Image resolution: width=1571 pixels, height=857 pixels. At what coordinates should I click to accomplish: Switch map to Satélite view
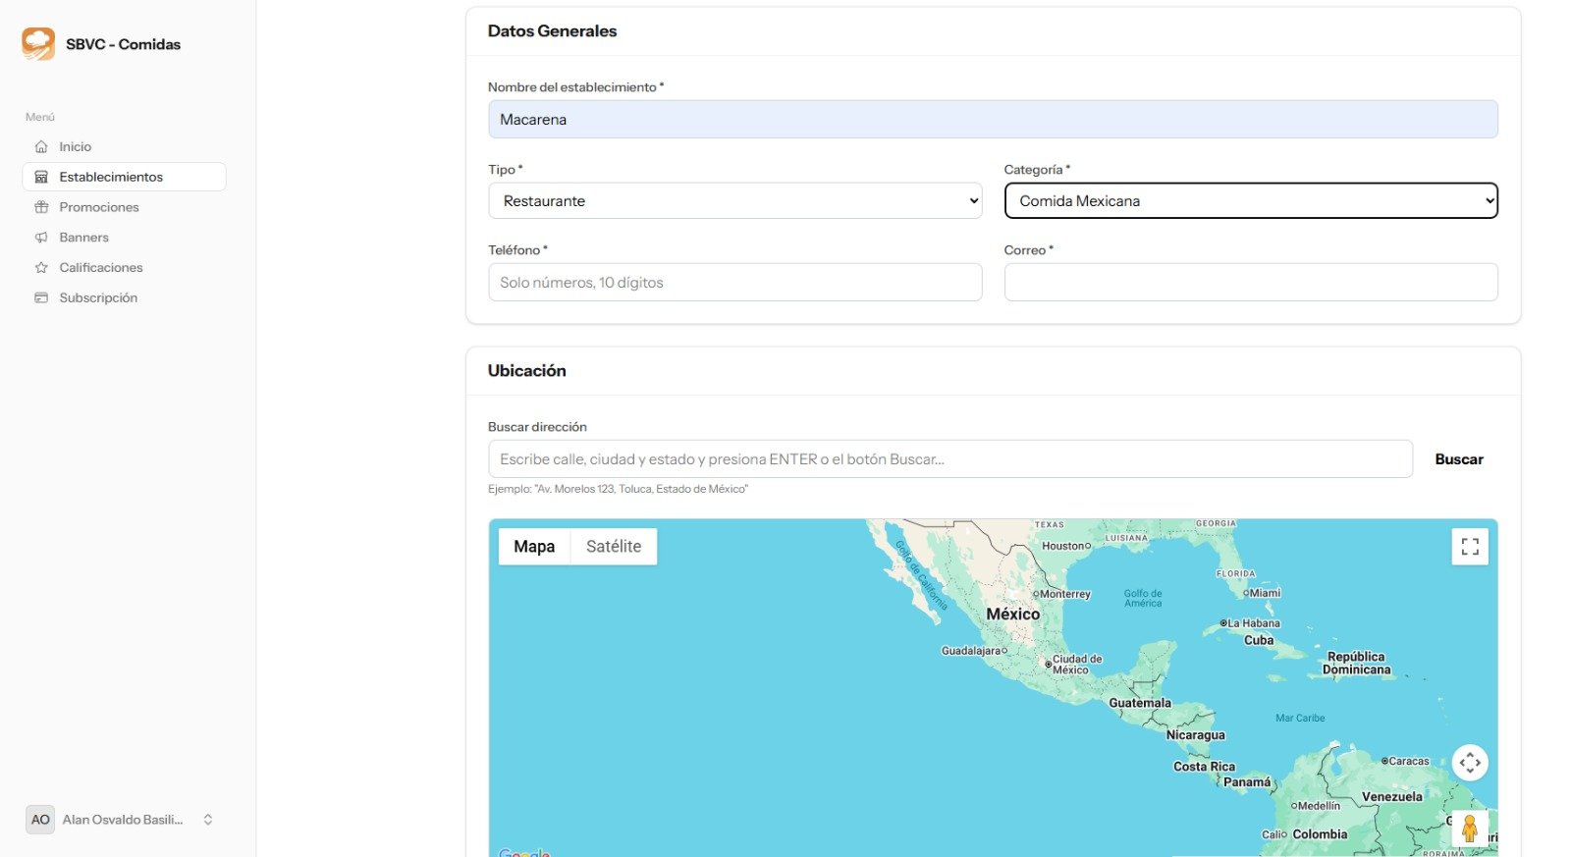click(614, 547)
